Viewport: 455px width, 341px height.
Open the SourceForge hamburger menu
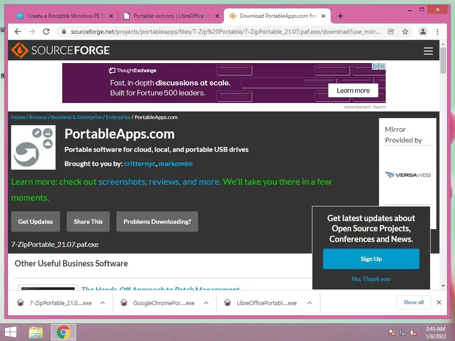click(x=428, y=51)
